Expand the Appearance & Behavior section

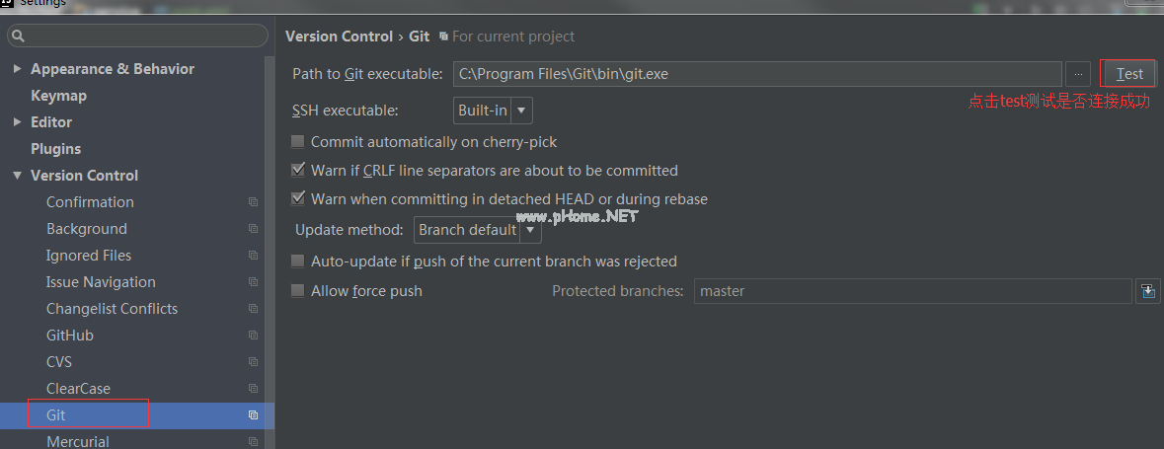pyautogui.click(x=17, y=69)
